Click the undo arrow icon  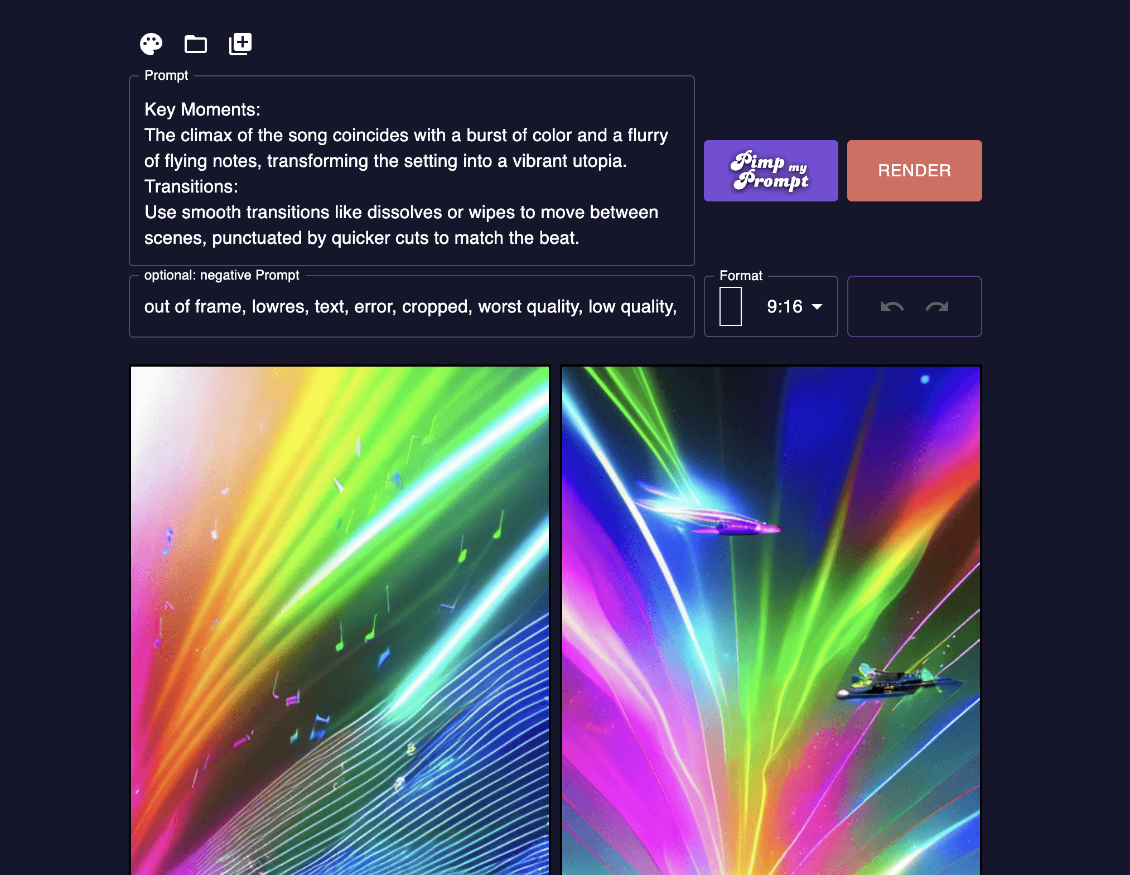click(x=892, y=306)
